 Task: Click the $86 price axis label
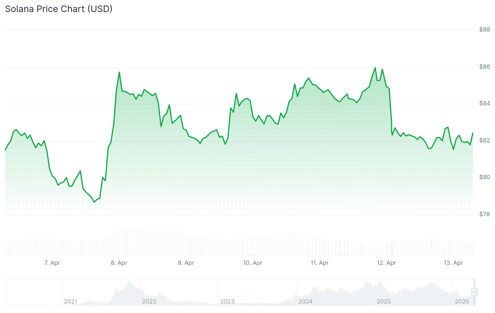(484, 67)
